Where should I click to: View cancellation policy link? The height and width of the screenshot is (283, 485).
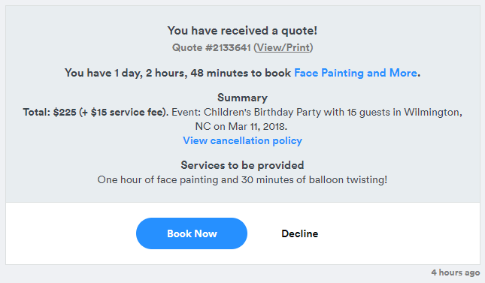pos(242,140)
